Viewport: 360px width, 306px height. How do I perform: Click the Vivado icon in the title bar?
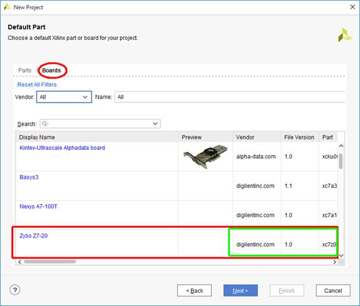coord(7,7)
